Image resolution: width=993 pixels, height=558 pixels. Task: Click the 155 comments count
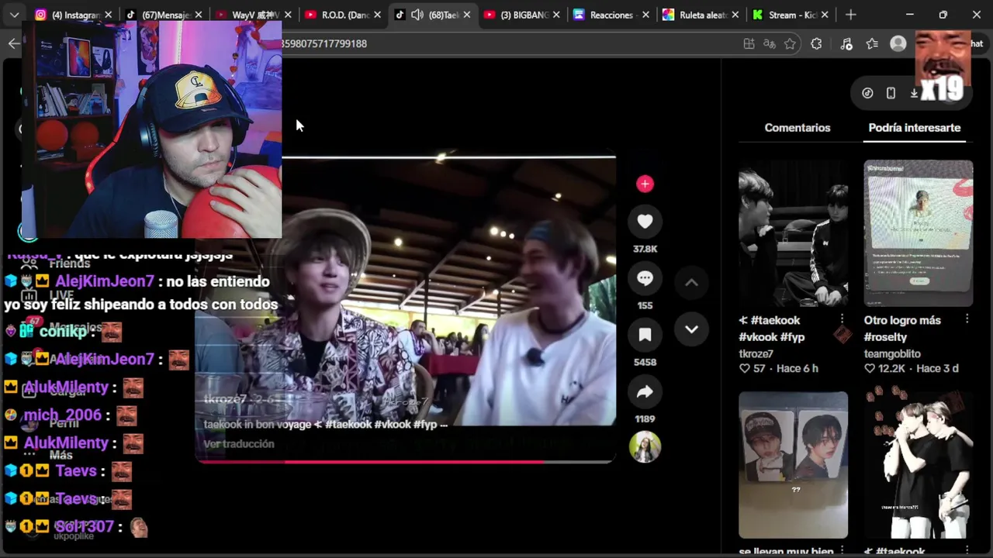645,305
